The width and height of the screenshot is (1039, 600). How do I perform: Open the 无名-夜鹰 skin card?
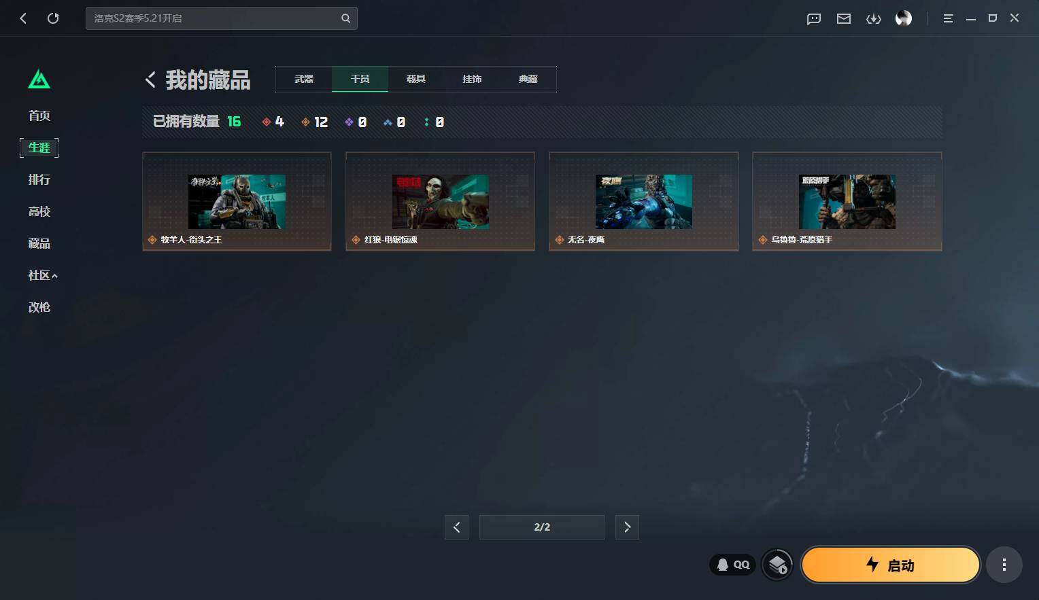(x=643, y=201)
